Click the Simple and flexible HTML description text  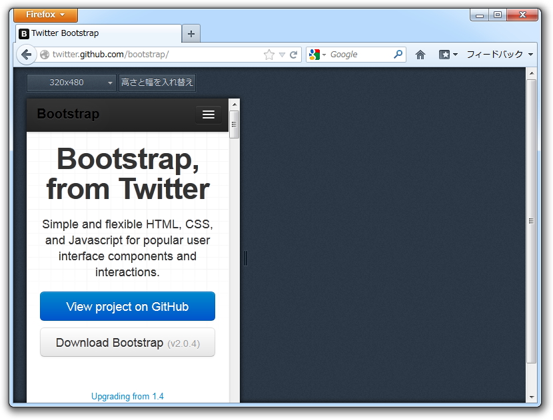tap(127, 248)
